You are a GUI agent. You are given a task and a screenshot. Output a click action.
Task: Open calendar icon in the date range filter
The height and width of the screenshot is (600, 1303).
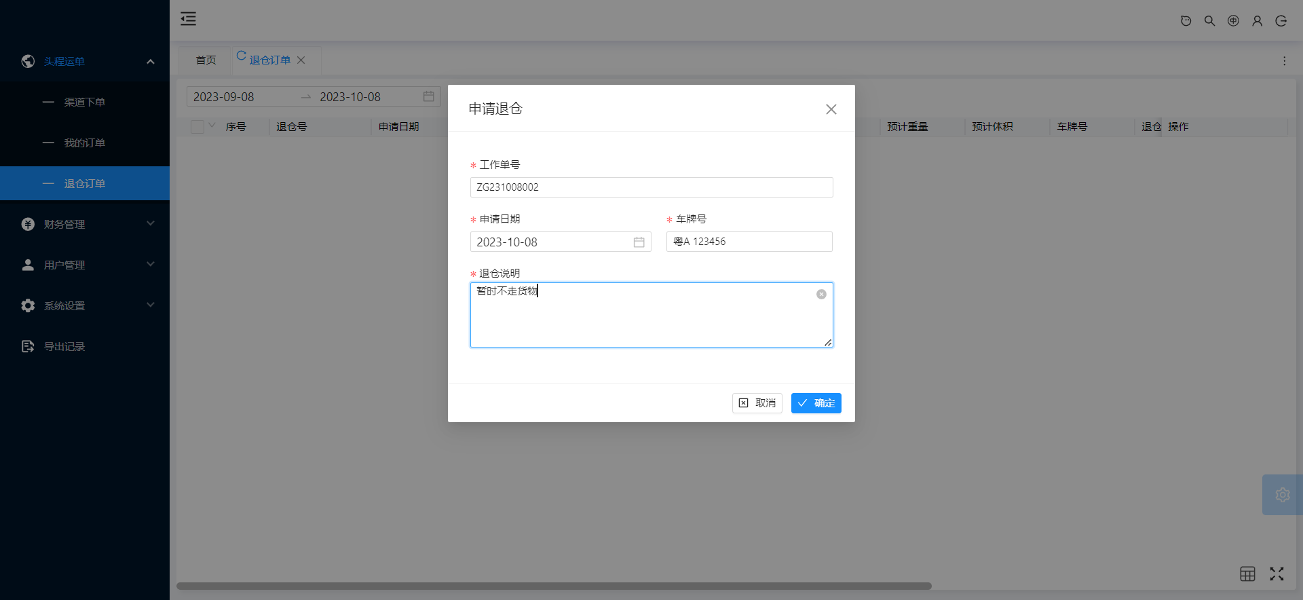point(428,96)
